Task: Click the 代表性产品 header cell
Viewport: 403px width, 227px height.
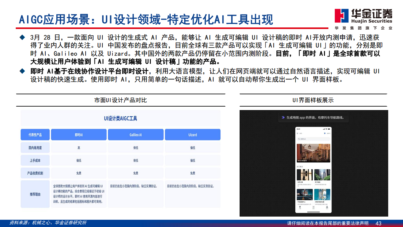Action: tap(35, 135)
